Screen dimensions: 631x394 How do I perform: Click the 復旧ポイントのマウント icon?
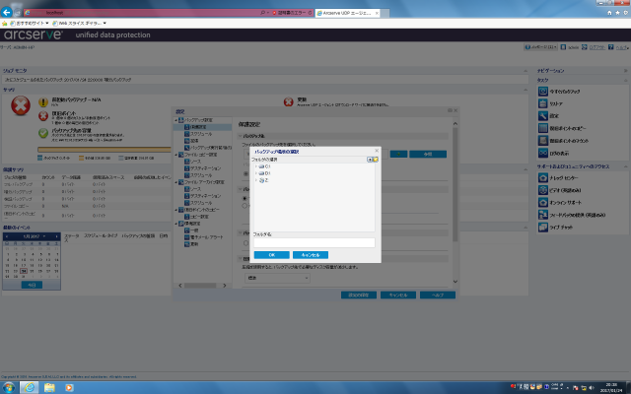pyautogui.click(x=541, y=140)
